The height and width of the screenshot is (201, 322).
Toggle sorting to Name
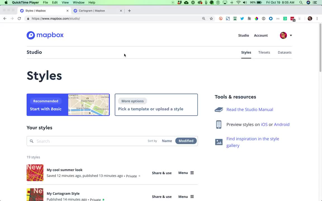(x=167, y=141)
